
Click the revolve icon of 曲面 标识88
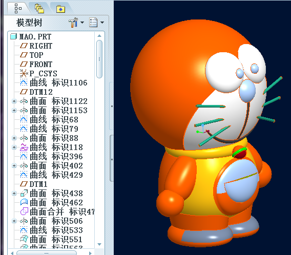click(x=24, y=138)
